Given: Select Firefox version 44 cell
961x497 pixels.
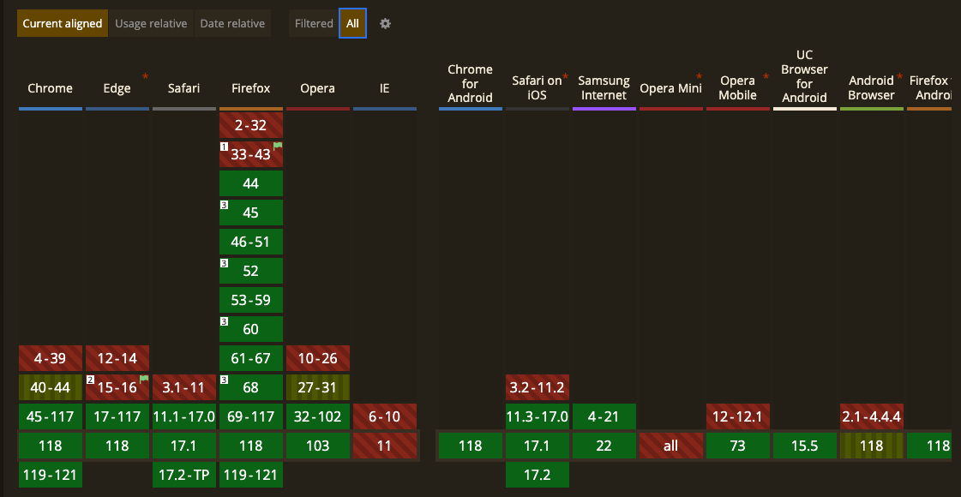Looking at the screenshot, I should point(250,183).
